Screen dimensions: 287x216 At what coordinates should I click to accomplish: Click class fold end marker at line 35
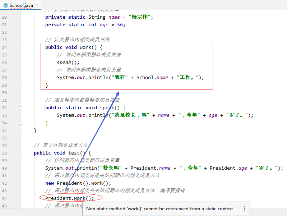[x=20, y=130]
